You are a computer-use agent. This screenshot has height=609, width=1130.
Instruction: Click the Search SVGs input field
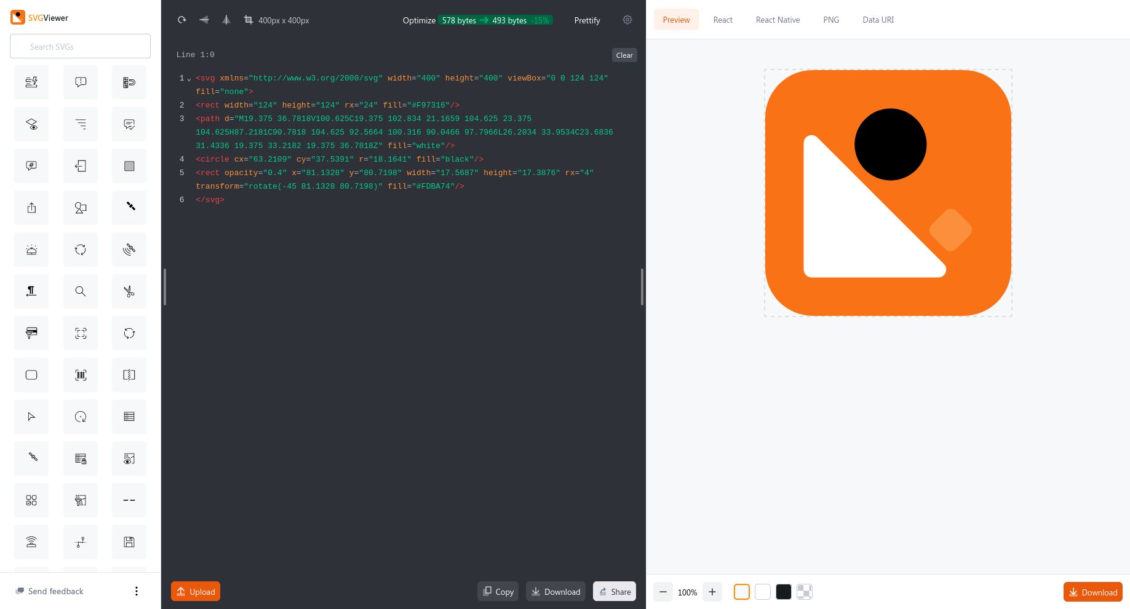tap(80, 46)
